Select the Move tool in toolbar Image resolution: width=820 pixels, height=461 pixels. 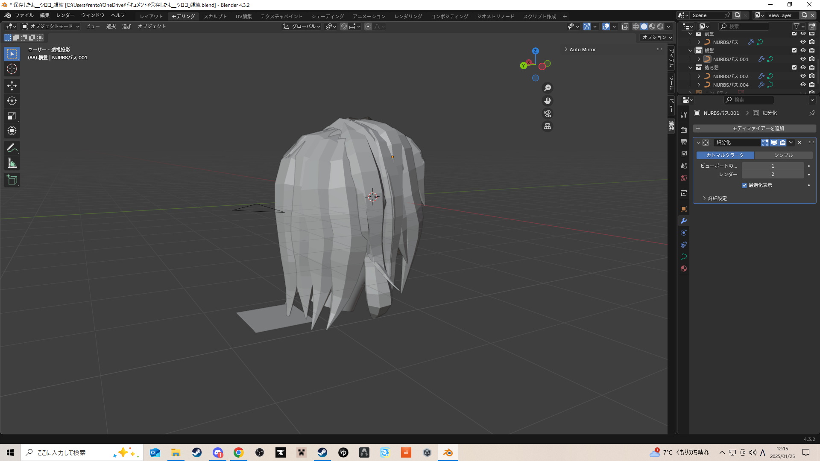tap(12, 86)
